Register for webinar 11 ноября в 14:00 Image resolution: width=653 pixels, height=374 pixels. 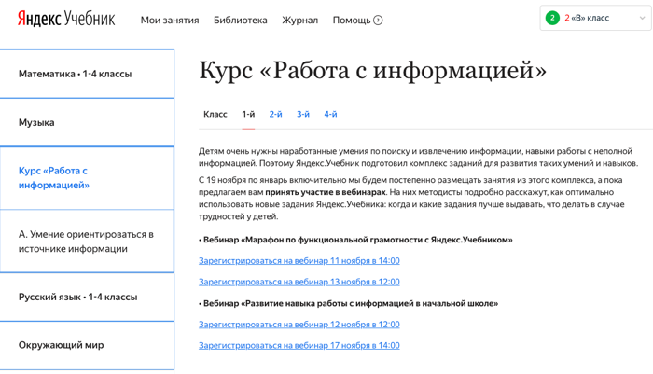(x=299, y=261)
